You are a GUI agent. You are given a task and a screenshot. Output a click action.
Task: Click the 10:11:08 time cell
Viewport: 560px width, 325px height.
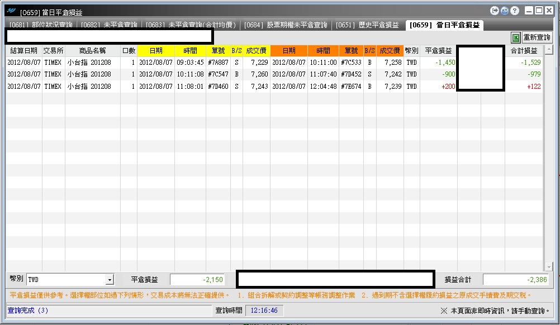pos(191,74)
